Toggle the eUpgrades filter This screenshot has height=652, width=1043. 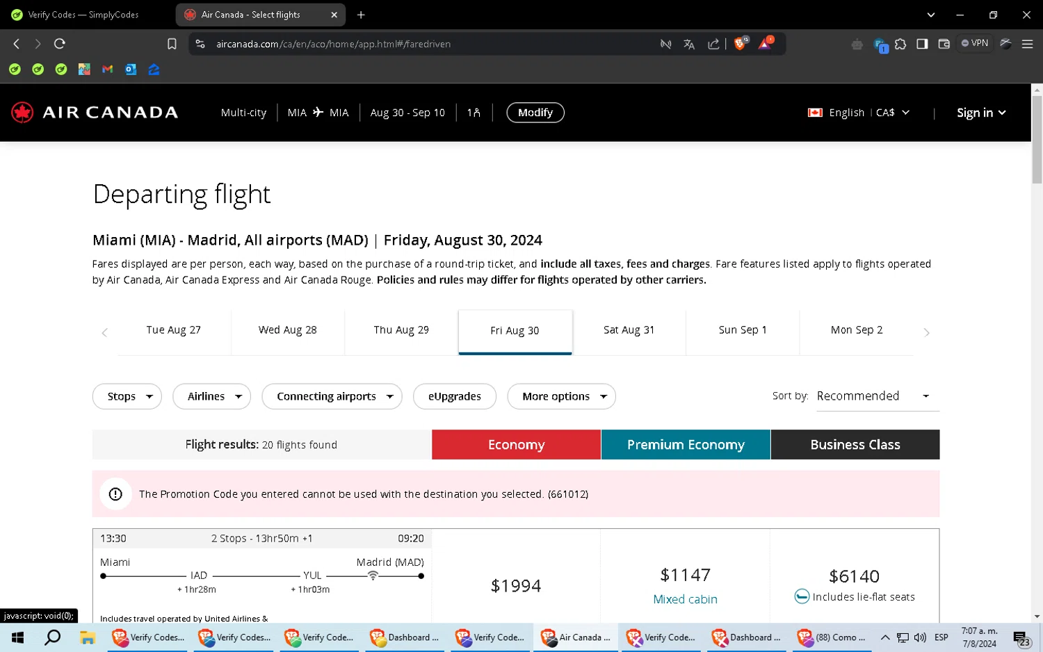pyautogui.click(x=455, y=396)
